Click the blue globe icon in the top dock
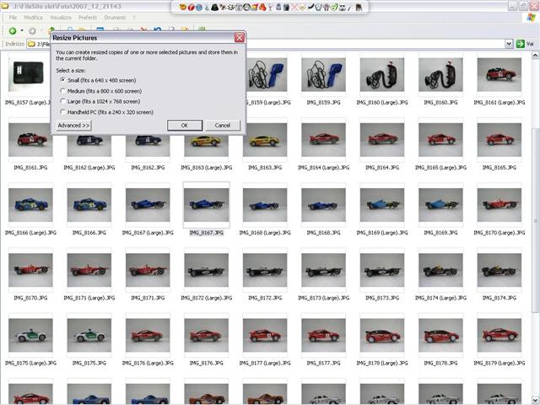 (199, 7)
